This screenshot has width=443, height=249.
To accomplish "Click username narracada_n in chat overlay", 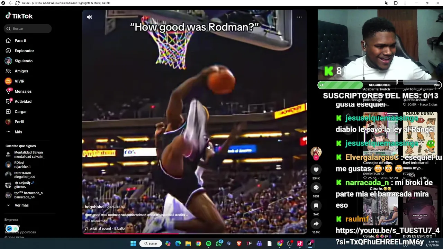I will click(367, 183).
